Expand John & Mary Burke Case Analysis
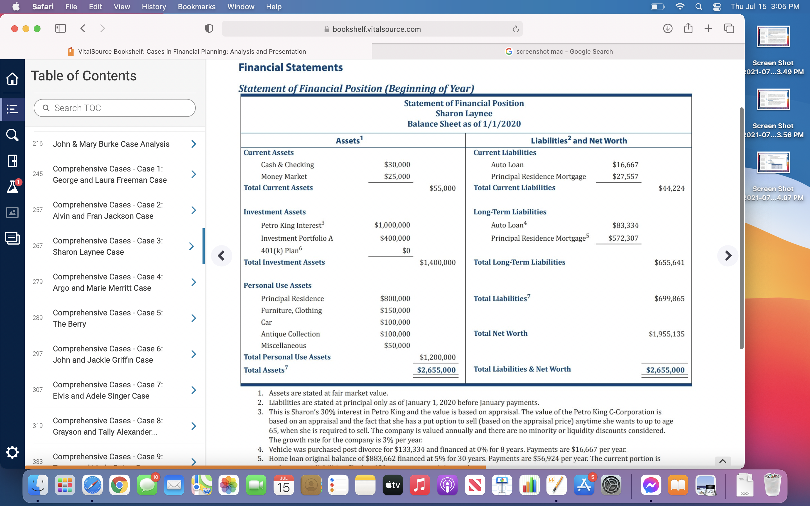This screenshot has width=810, height=506. (x=193, y=144)
